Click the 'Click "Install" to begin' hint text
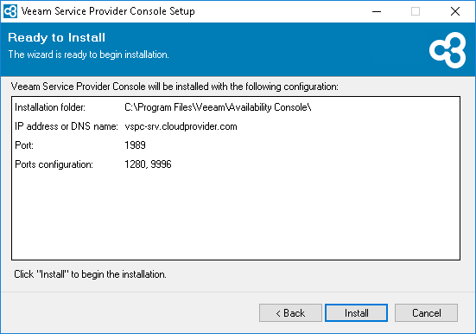Screen dimensions: 476x334 point(90,274)
